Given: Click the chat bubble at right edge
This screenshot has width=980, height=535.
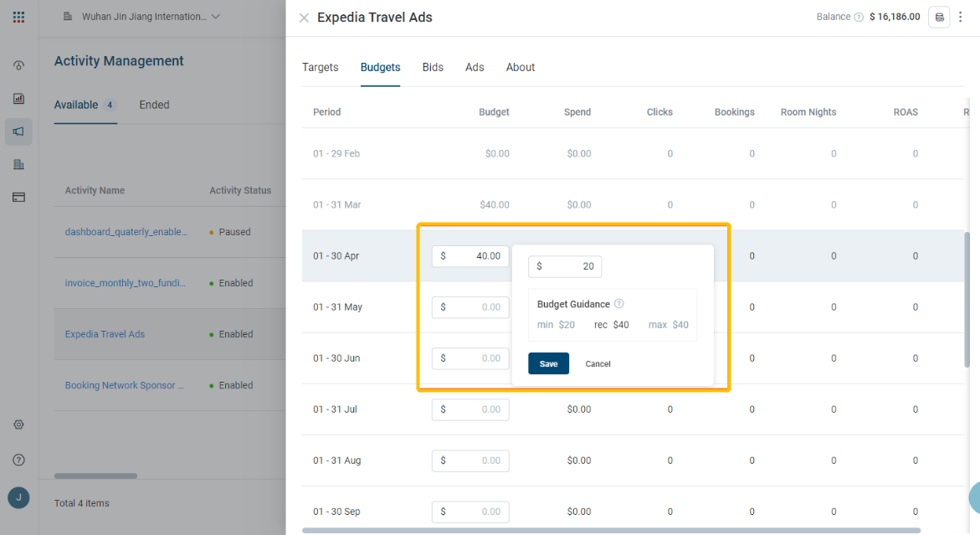Looking at the screenshot, I should (x=974, y=498).
